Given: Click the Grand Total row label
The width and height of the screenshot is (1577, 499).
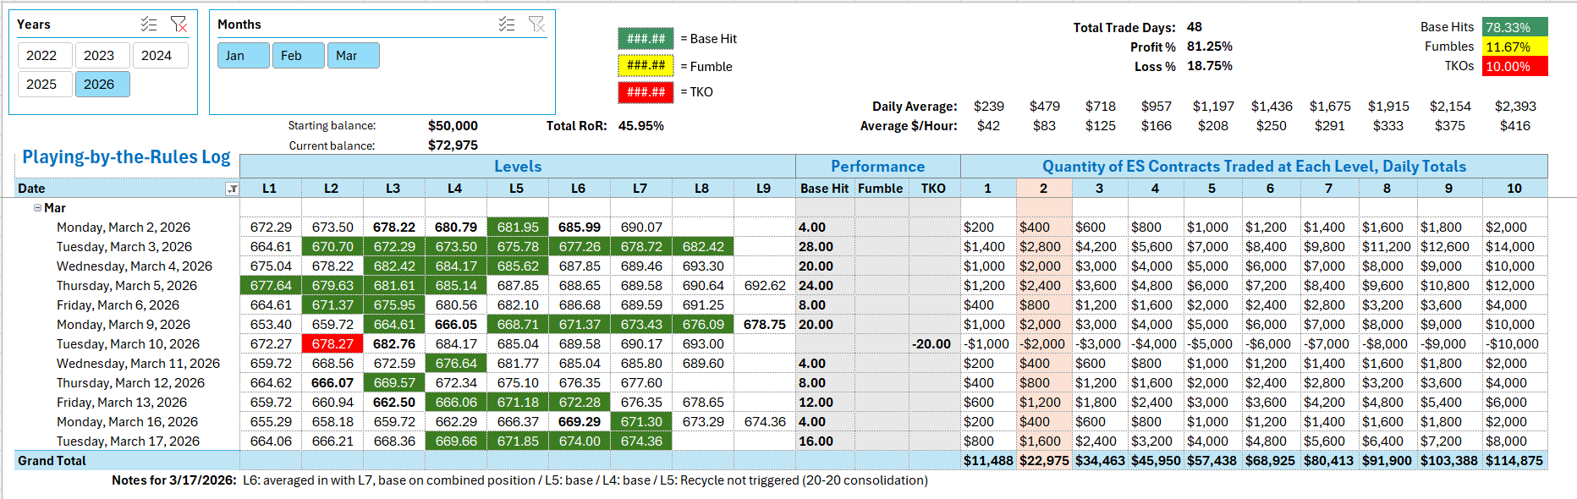Looking at the screenshot, I should (x=52, y=461).
